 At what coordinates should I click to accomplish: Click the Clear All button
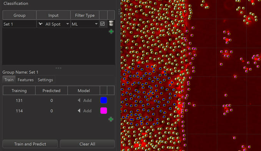point(87,144)
